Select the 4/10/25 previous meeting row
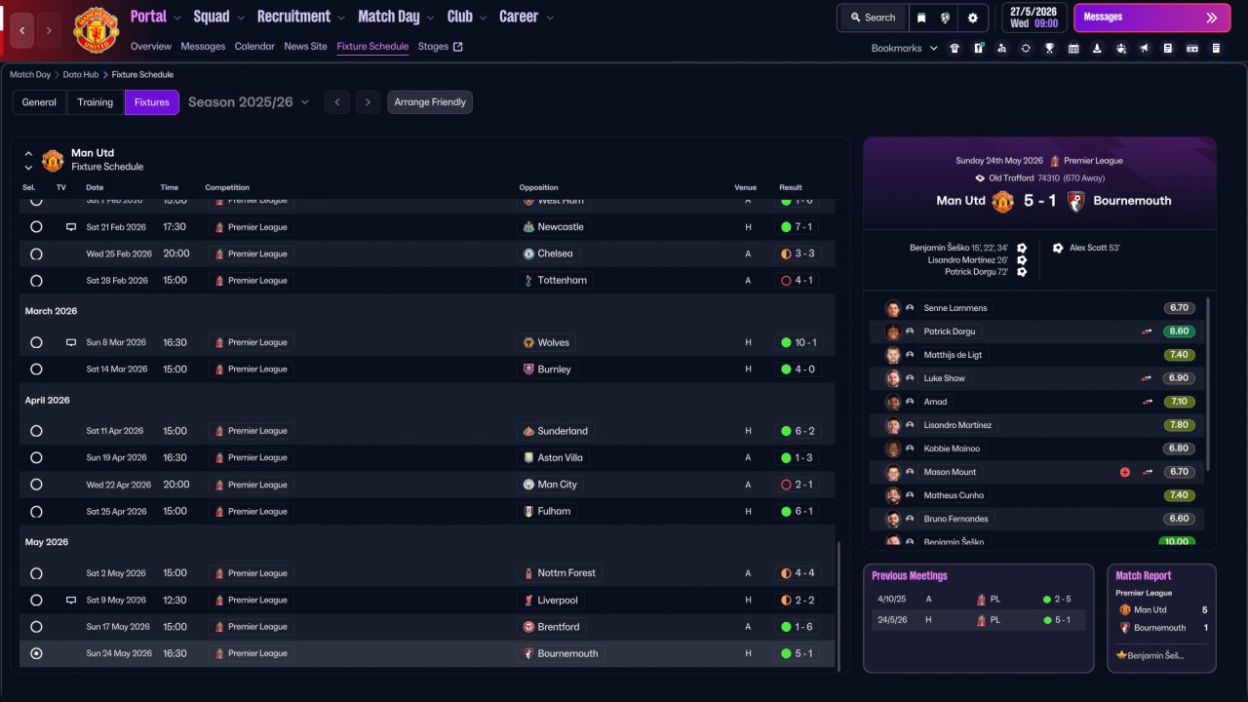This screenshot has width=1248, height=702. click(x=978, y=600)
